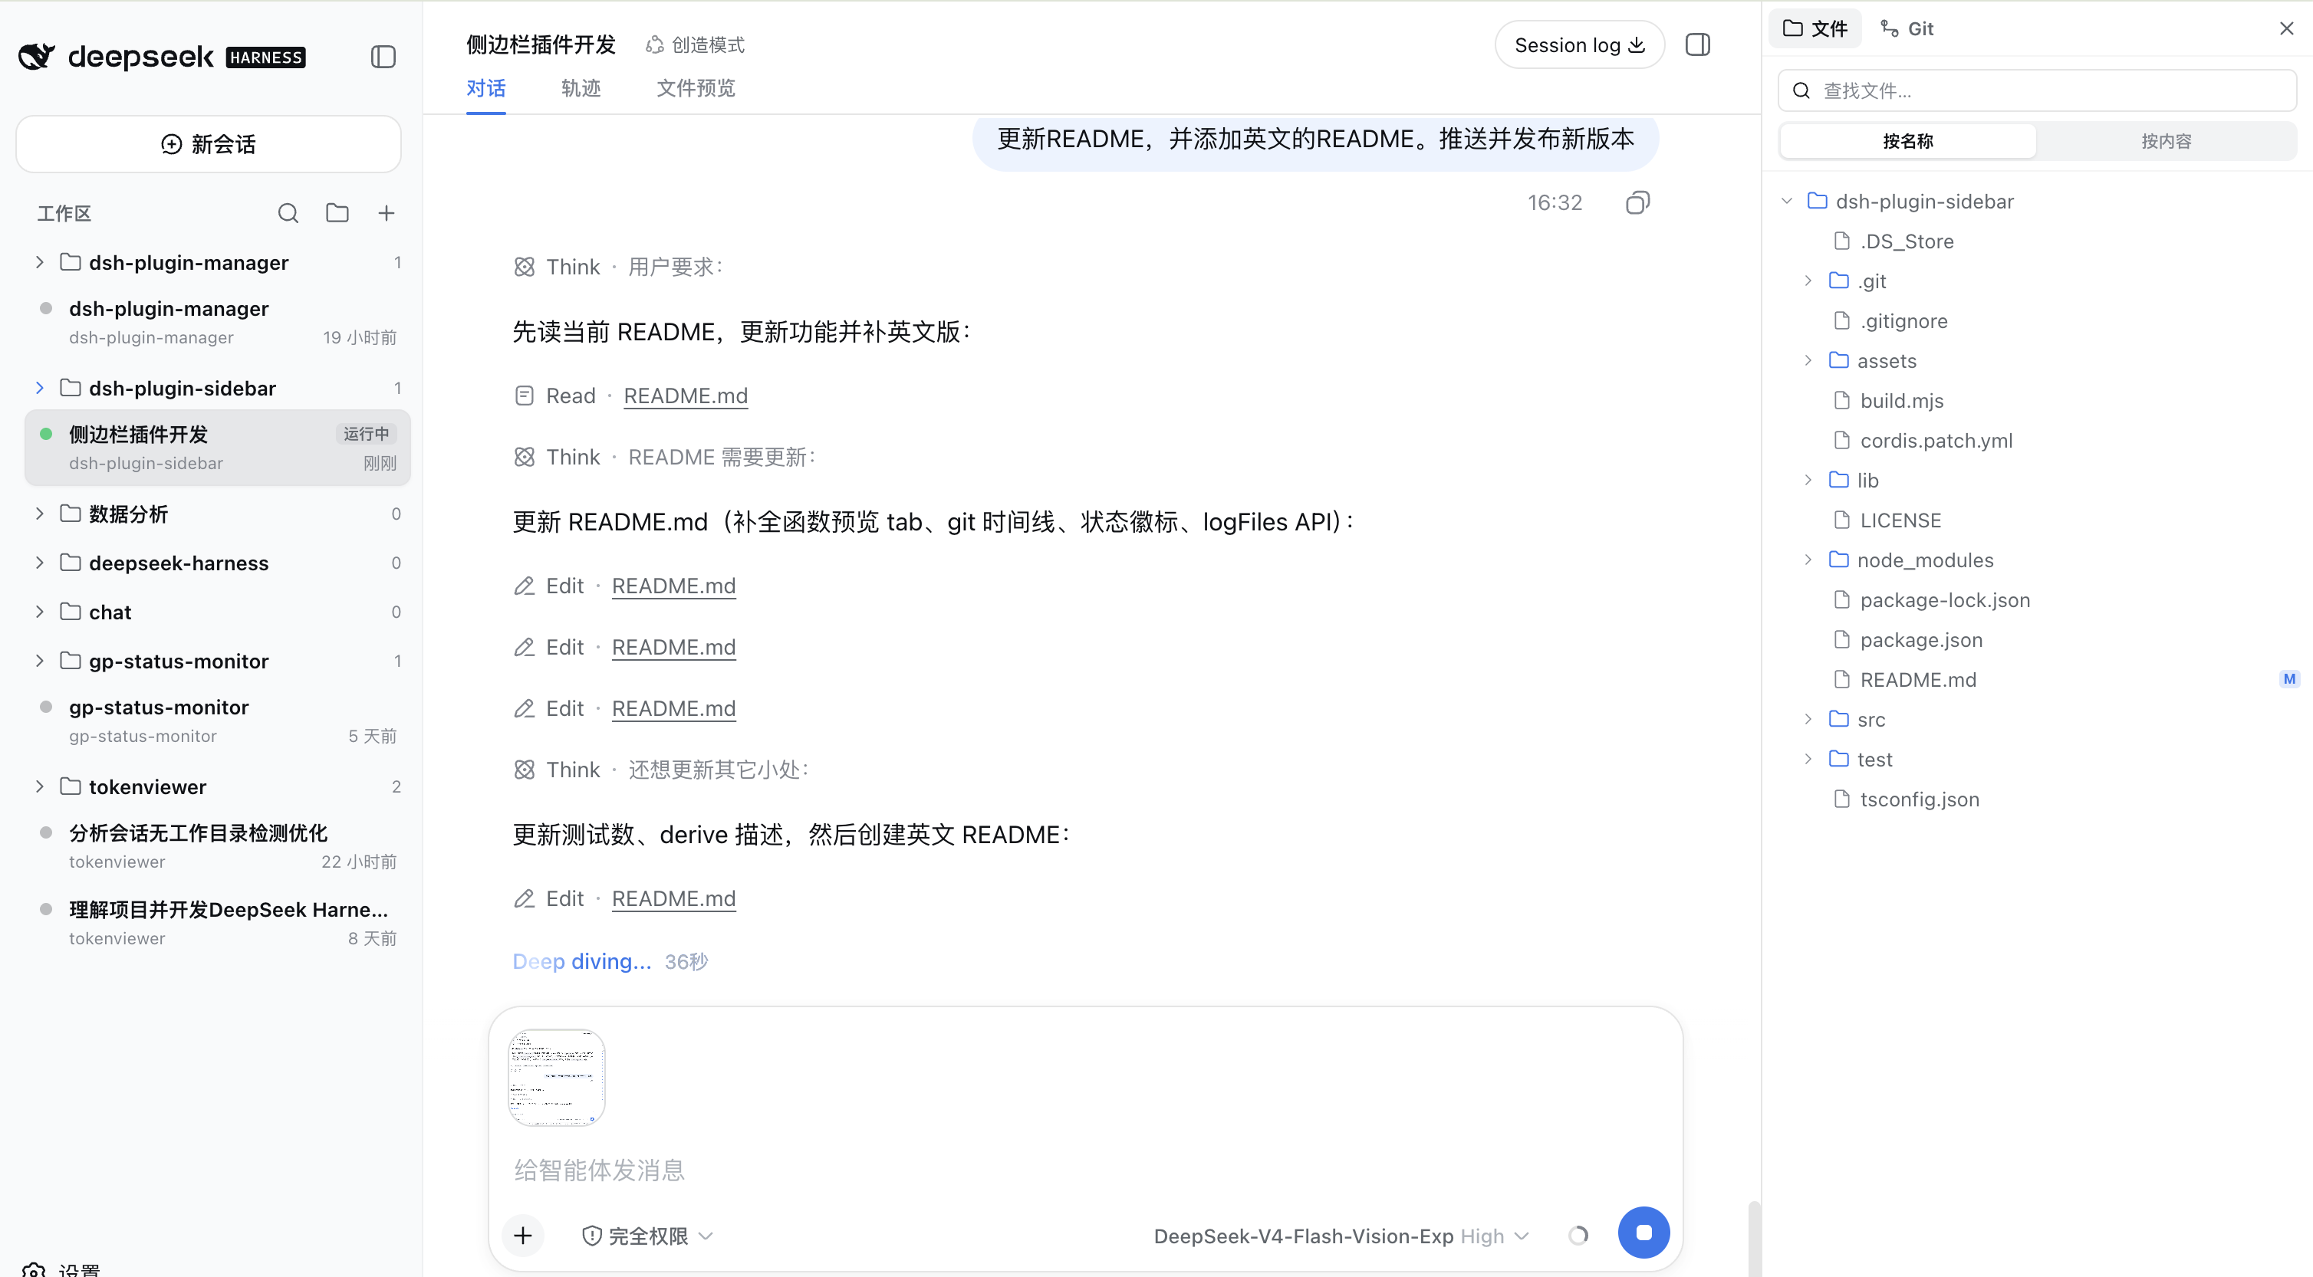Screen dimensions: 2313x1277
Task: Open folder icon in 工作区 header
Action: pyautogui.click(x=337, y=212)
